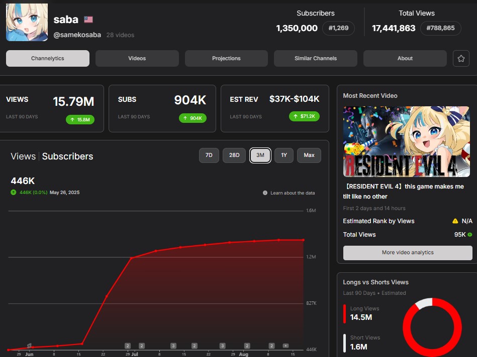Click the subscriber rank badge #1,269

click(338, 28)
